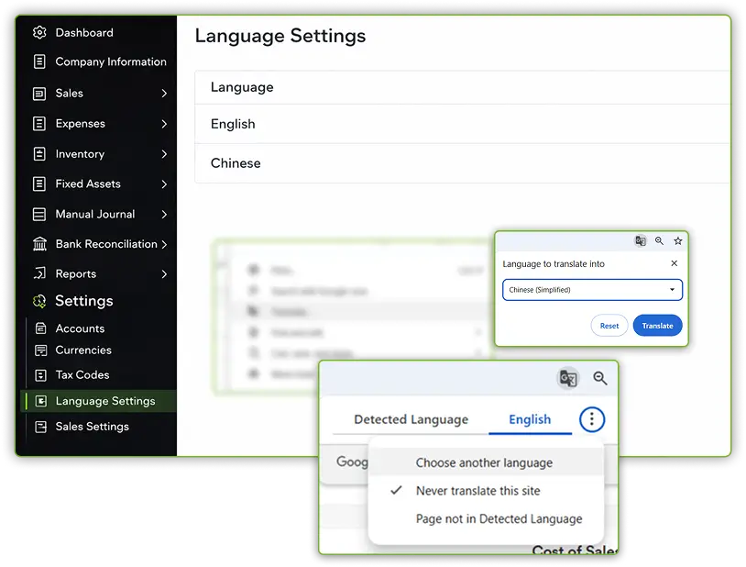Viewport: 746px width, 567px height.
Task: Click the Inventory clipboard icon
Action: click(39, 154)
